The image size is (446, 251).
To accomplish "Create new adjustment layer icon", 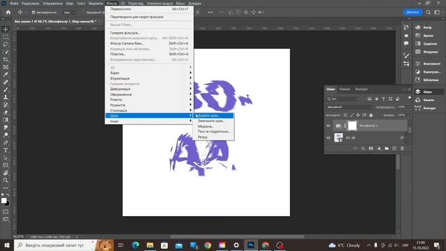I will [x=378, y=149].
